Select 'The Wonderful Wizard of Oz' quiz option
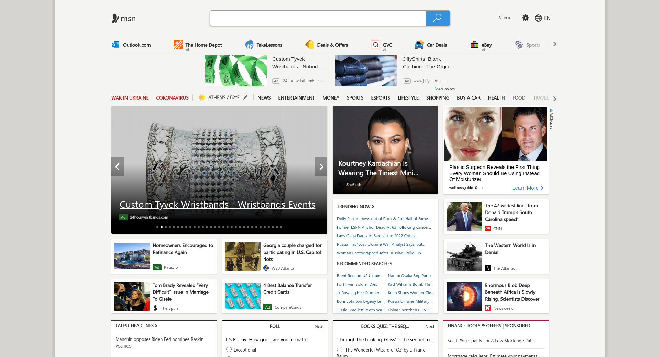660x357 pixels. click(340, 349)
